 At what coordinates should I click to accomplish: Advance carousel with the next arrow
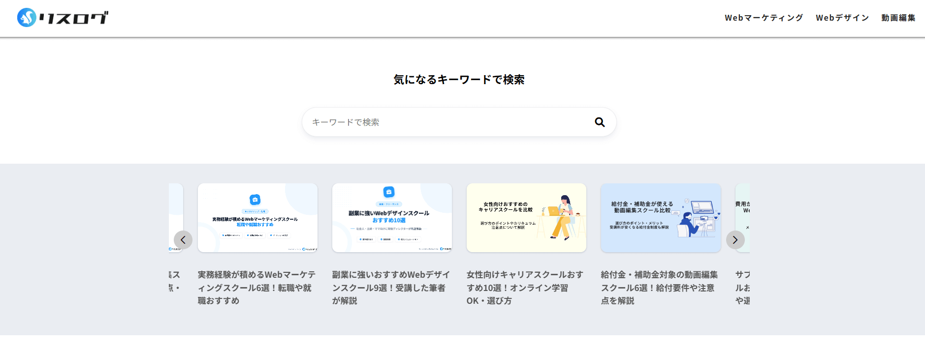point(735,240)
